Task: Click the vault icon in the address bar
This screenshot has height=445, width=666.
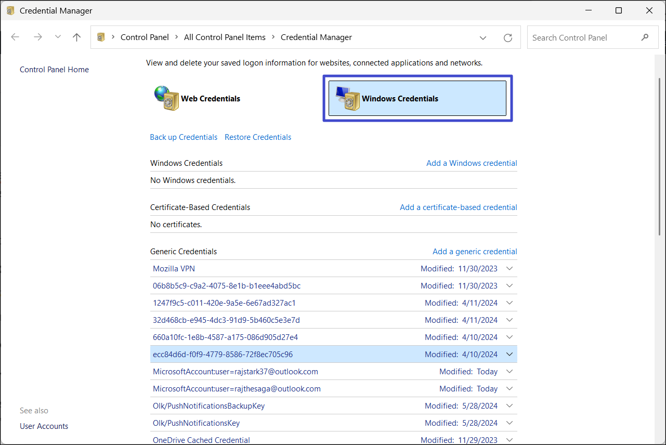Action: click(101, 37)
